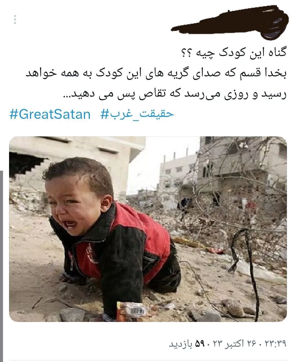Screen dimensions: 296x362
Task: Open the #حقیقت_غرب hashtag
Action: point(137,114)
